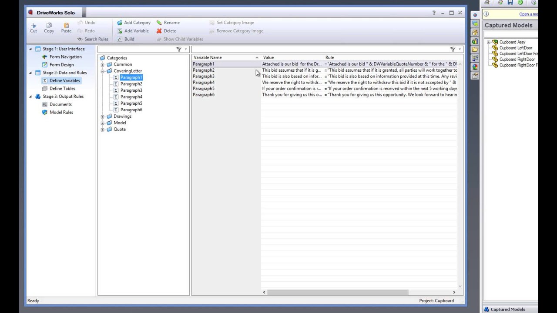Open Search Rules tool
This screenshot has width=557, height=313.
click(x=93, y=39)
